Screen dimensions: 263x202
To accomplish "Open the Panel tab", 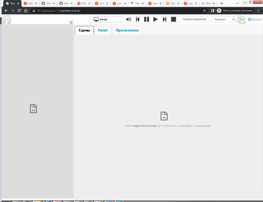I will (x=103, y=31).
